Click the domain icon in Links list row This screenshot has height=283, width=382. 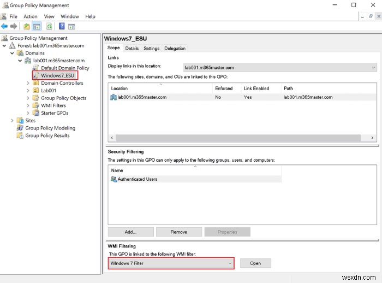(x=114, y=97)
